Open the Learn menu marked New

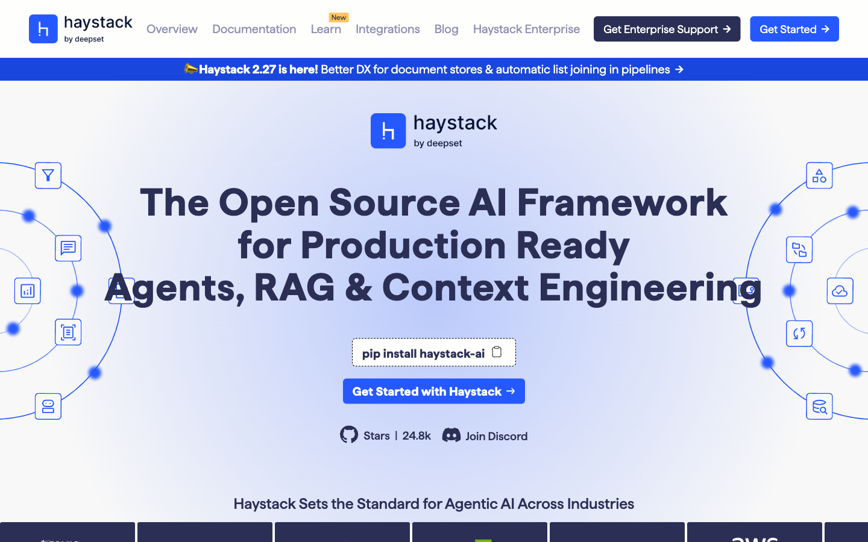point(325,29)
